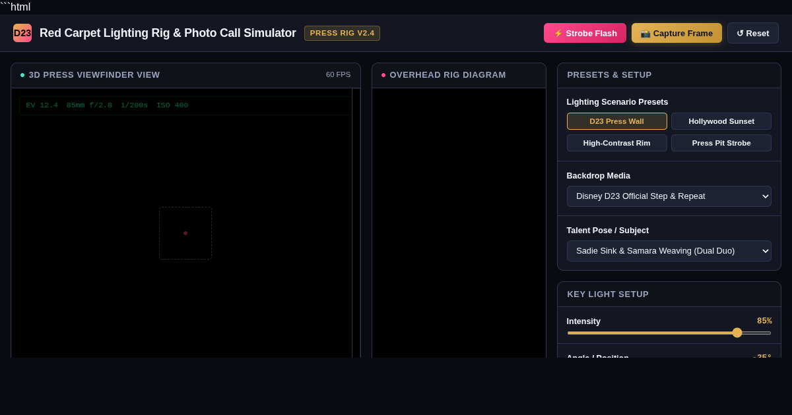The image size is (792, 415).
Task: Click the Capture Frame button
Action: click(676, 33)
